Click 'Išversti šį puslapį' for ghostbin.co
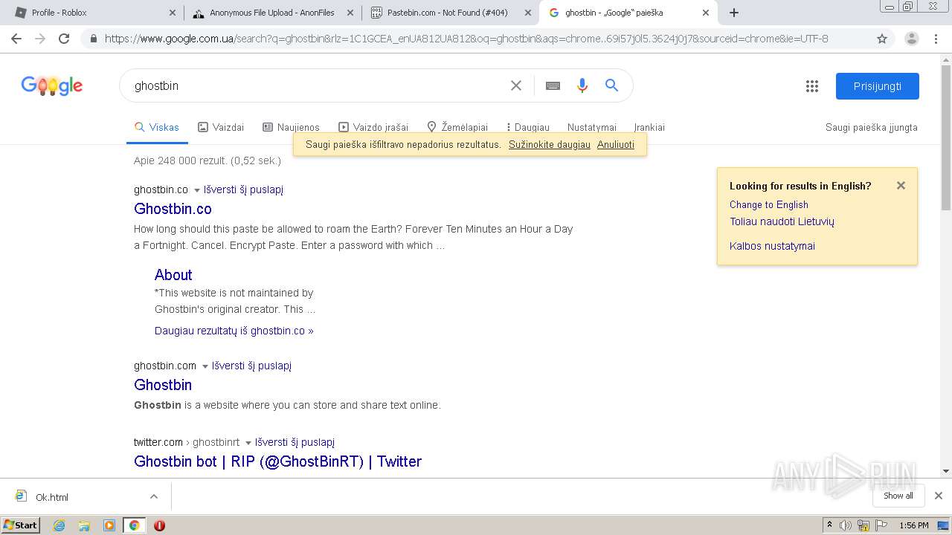This screenshot has height=535, width=952. tap(243, 189)
